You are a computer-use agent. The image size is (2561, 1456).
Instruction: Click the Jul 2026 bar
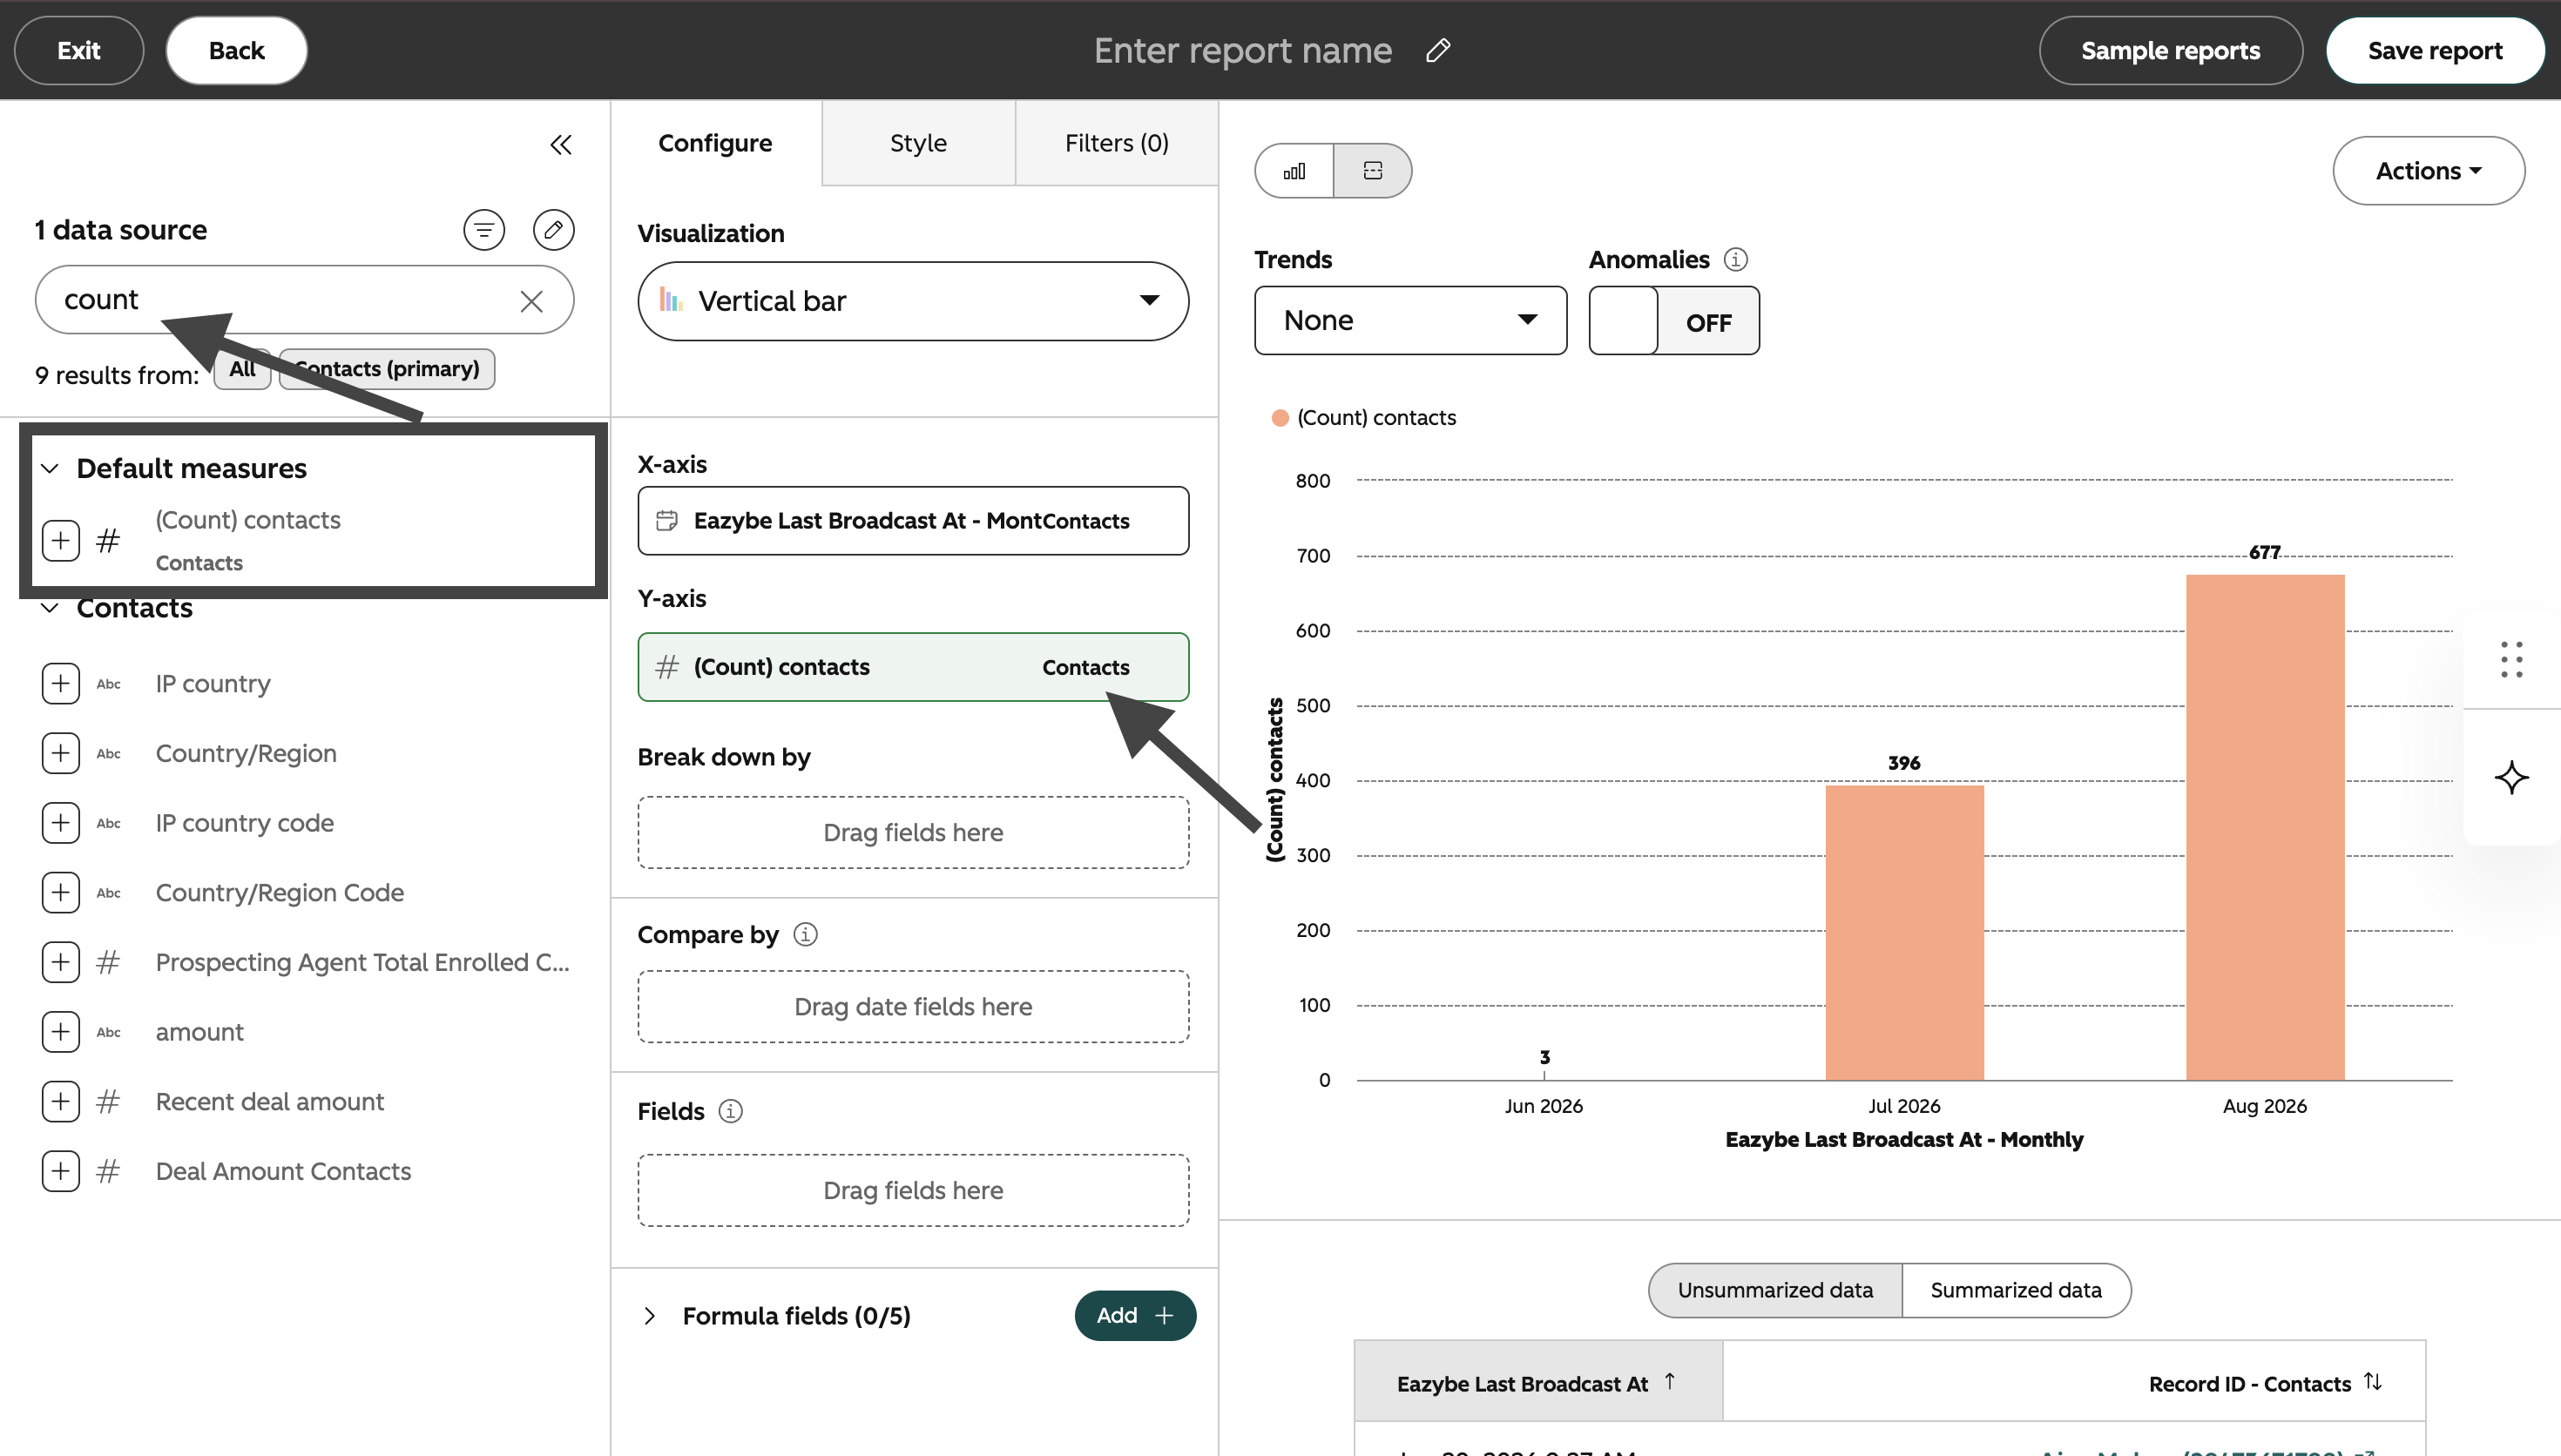point(1904,932)
